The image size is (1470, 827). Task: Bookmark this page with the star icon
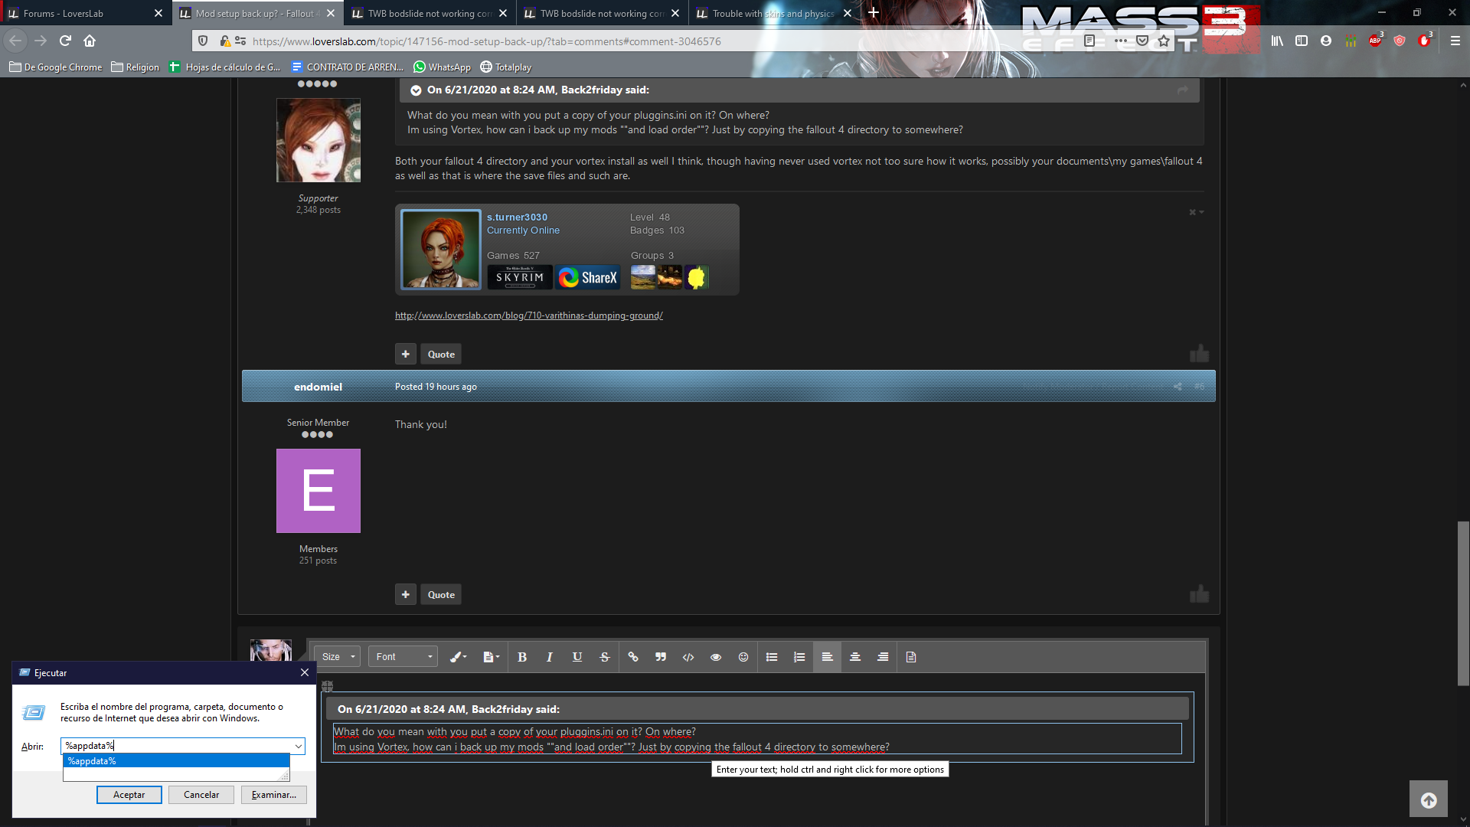1164,41
